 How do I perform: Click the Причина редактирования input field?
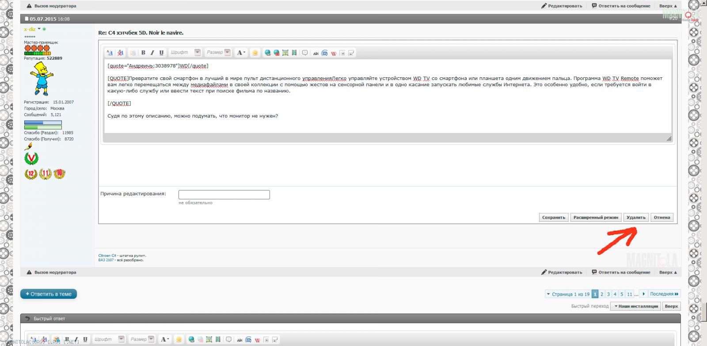(224, 195)
